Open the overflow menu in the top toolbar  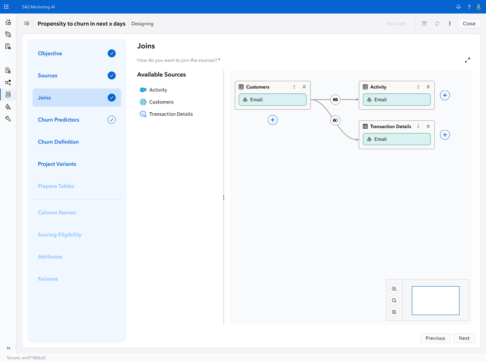point(449,23)
